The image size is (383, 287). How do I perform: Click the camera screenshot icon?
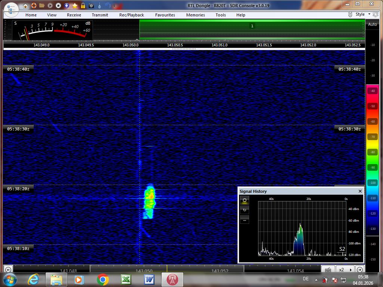pyautogui.click(x=91, y=6)
